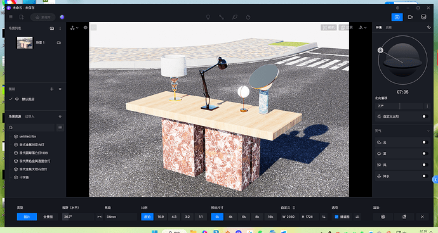This screenshot has height=233, width=438.
Task: Click the purple globe icon in toolbar
Action: pos(62,17)
